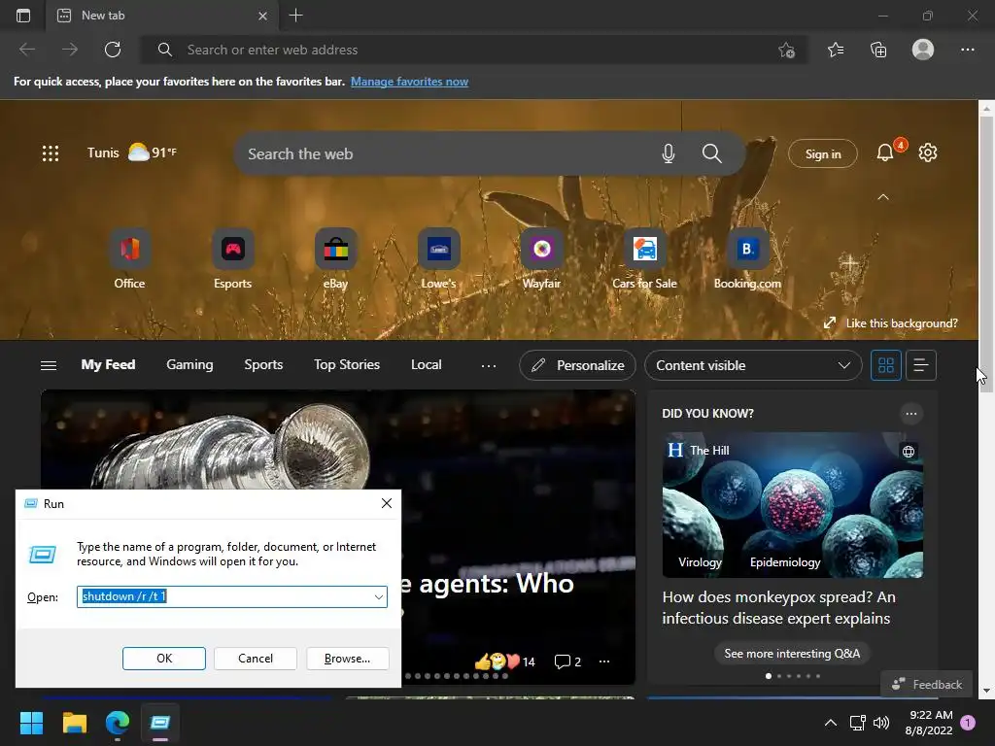
Task: Click the browser back arrow
Action: tap(27, 50)
